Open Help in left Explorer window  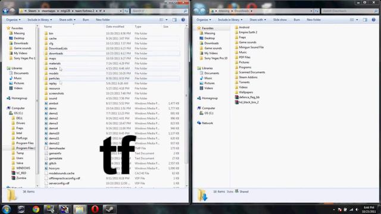coord(183,20)
